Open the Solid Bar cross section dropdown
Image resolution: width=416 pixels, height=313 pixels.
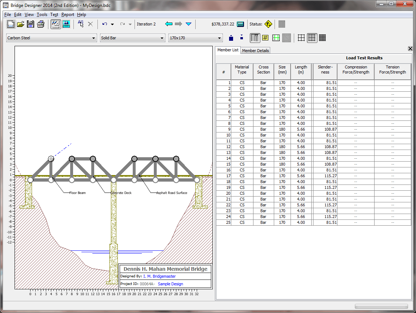click(x=162, y=38)
